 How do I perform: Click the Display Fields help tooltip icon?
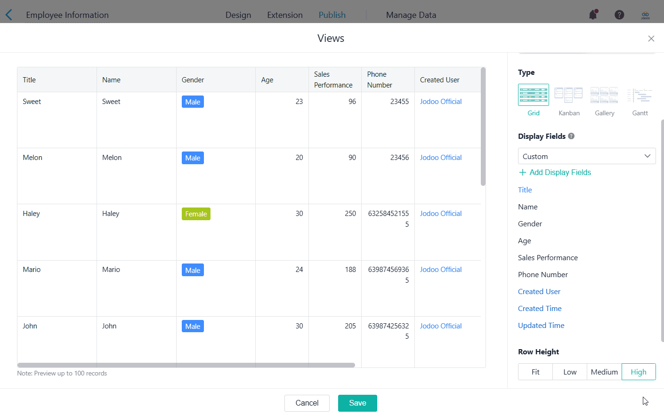click(571, 136)
